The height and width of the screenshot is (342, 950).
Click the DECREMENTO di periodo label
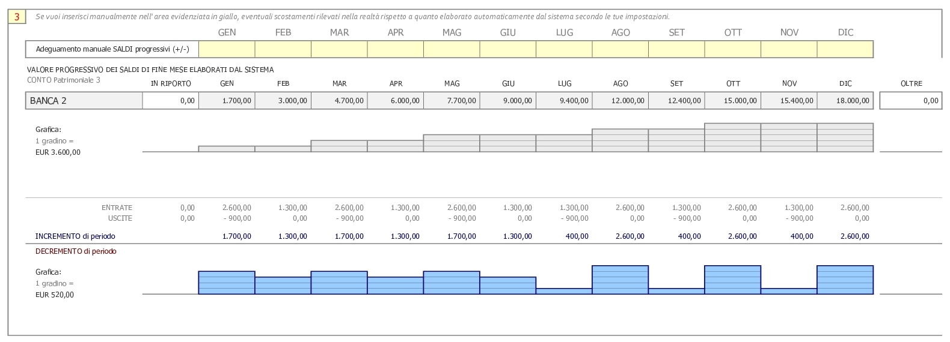pyautogui.click(x=76, y=251)
